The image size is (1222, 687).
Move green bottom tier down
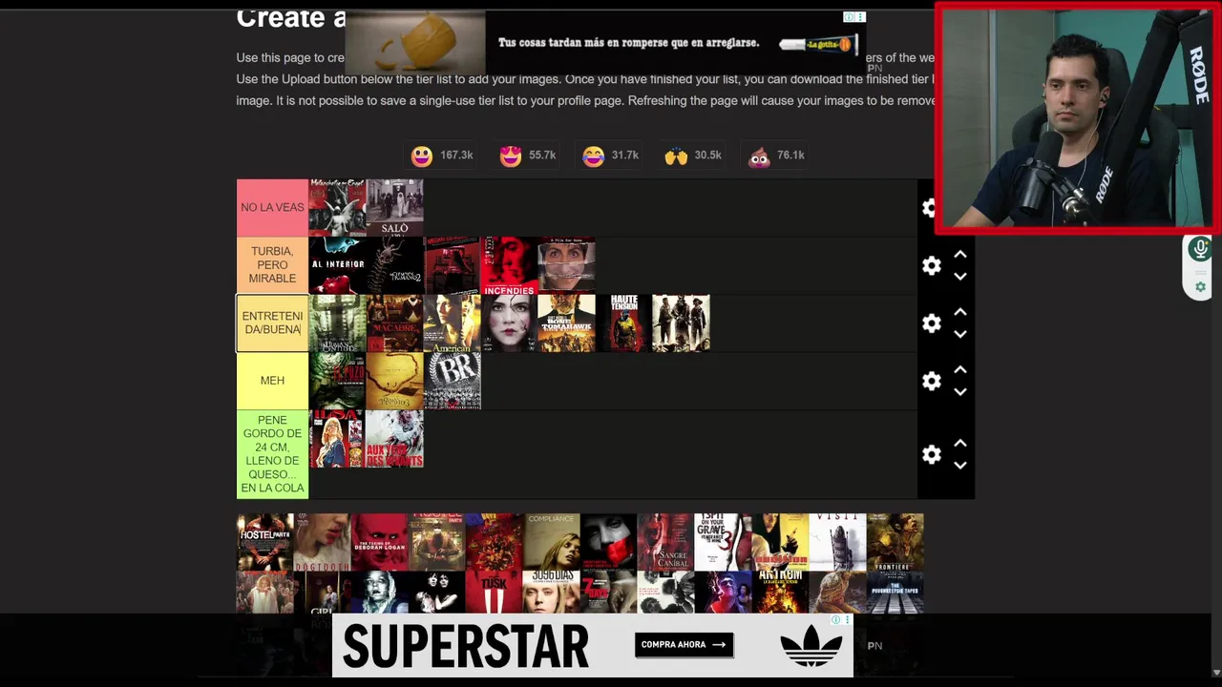[960, 465]
